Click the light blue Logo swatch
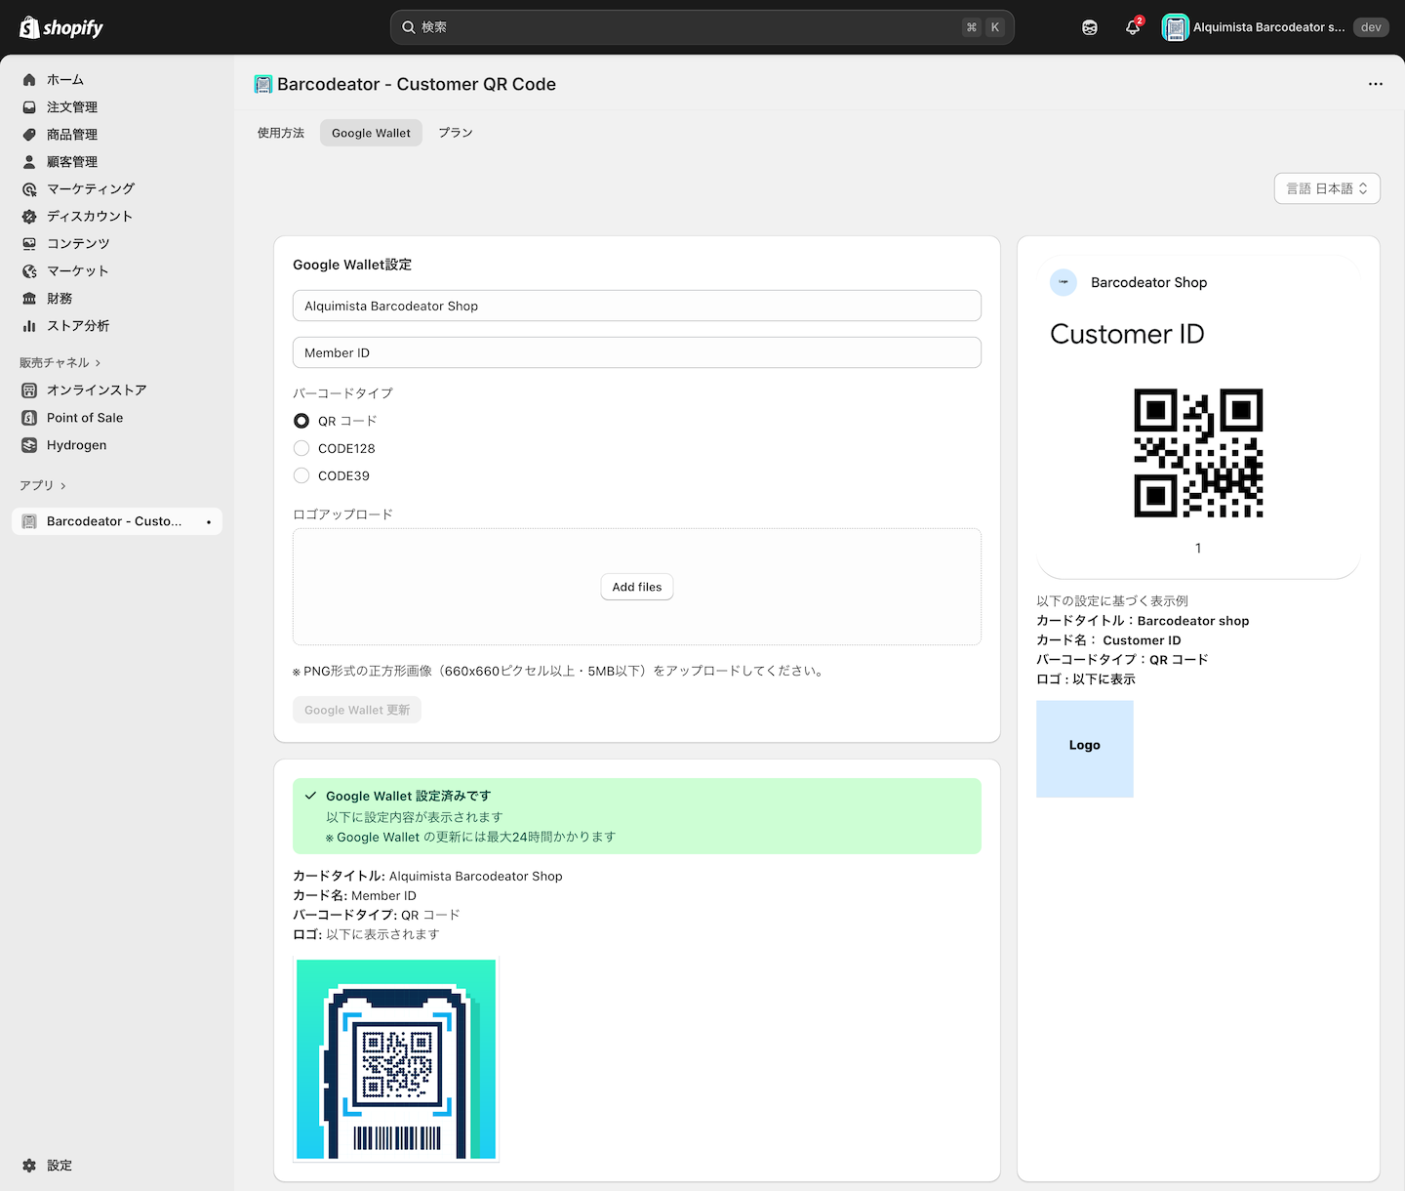The image size is (1405, 1191). click(1084, 748)
